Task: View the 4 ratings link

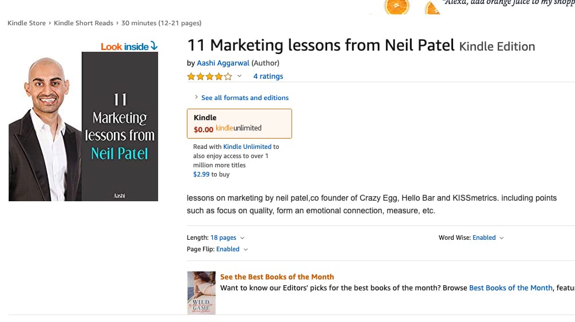Action: [268, 76]
